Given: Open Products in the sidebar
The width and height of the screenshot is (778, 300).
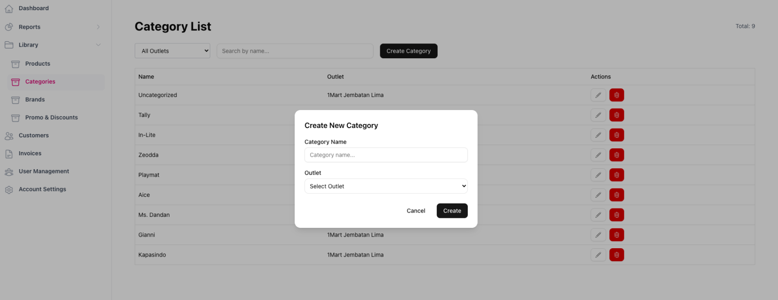Looking at the screenshot, I should [38, 64].
